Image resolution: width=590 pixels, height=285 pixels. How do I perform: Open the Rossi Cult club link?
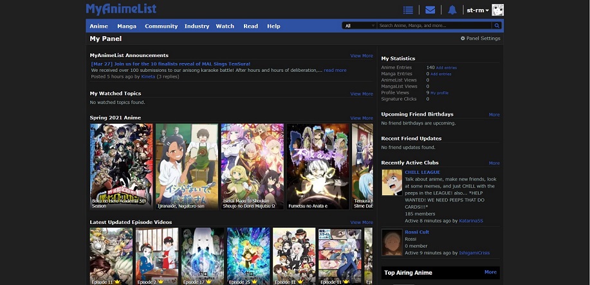click(417, 232)
